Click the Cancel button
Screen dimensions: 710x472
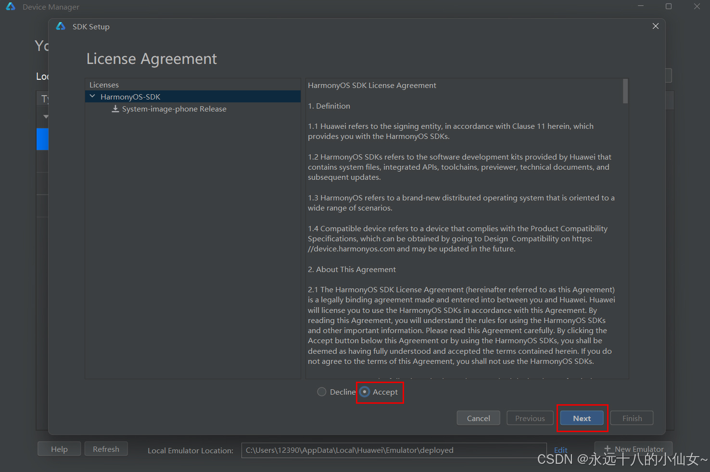pos(479,418)
